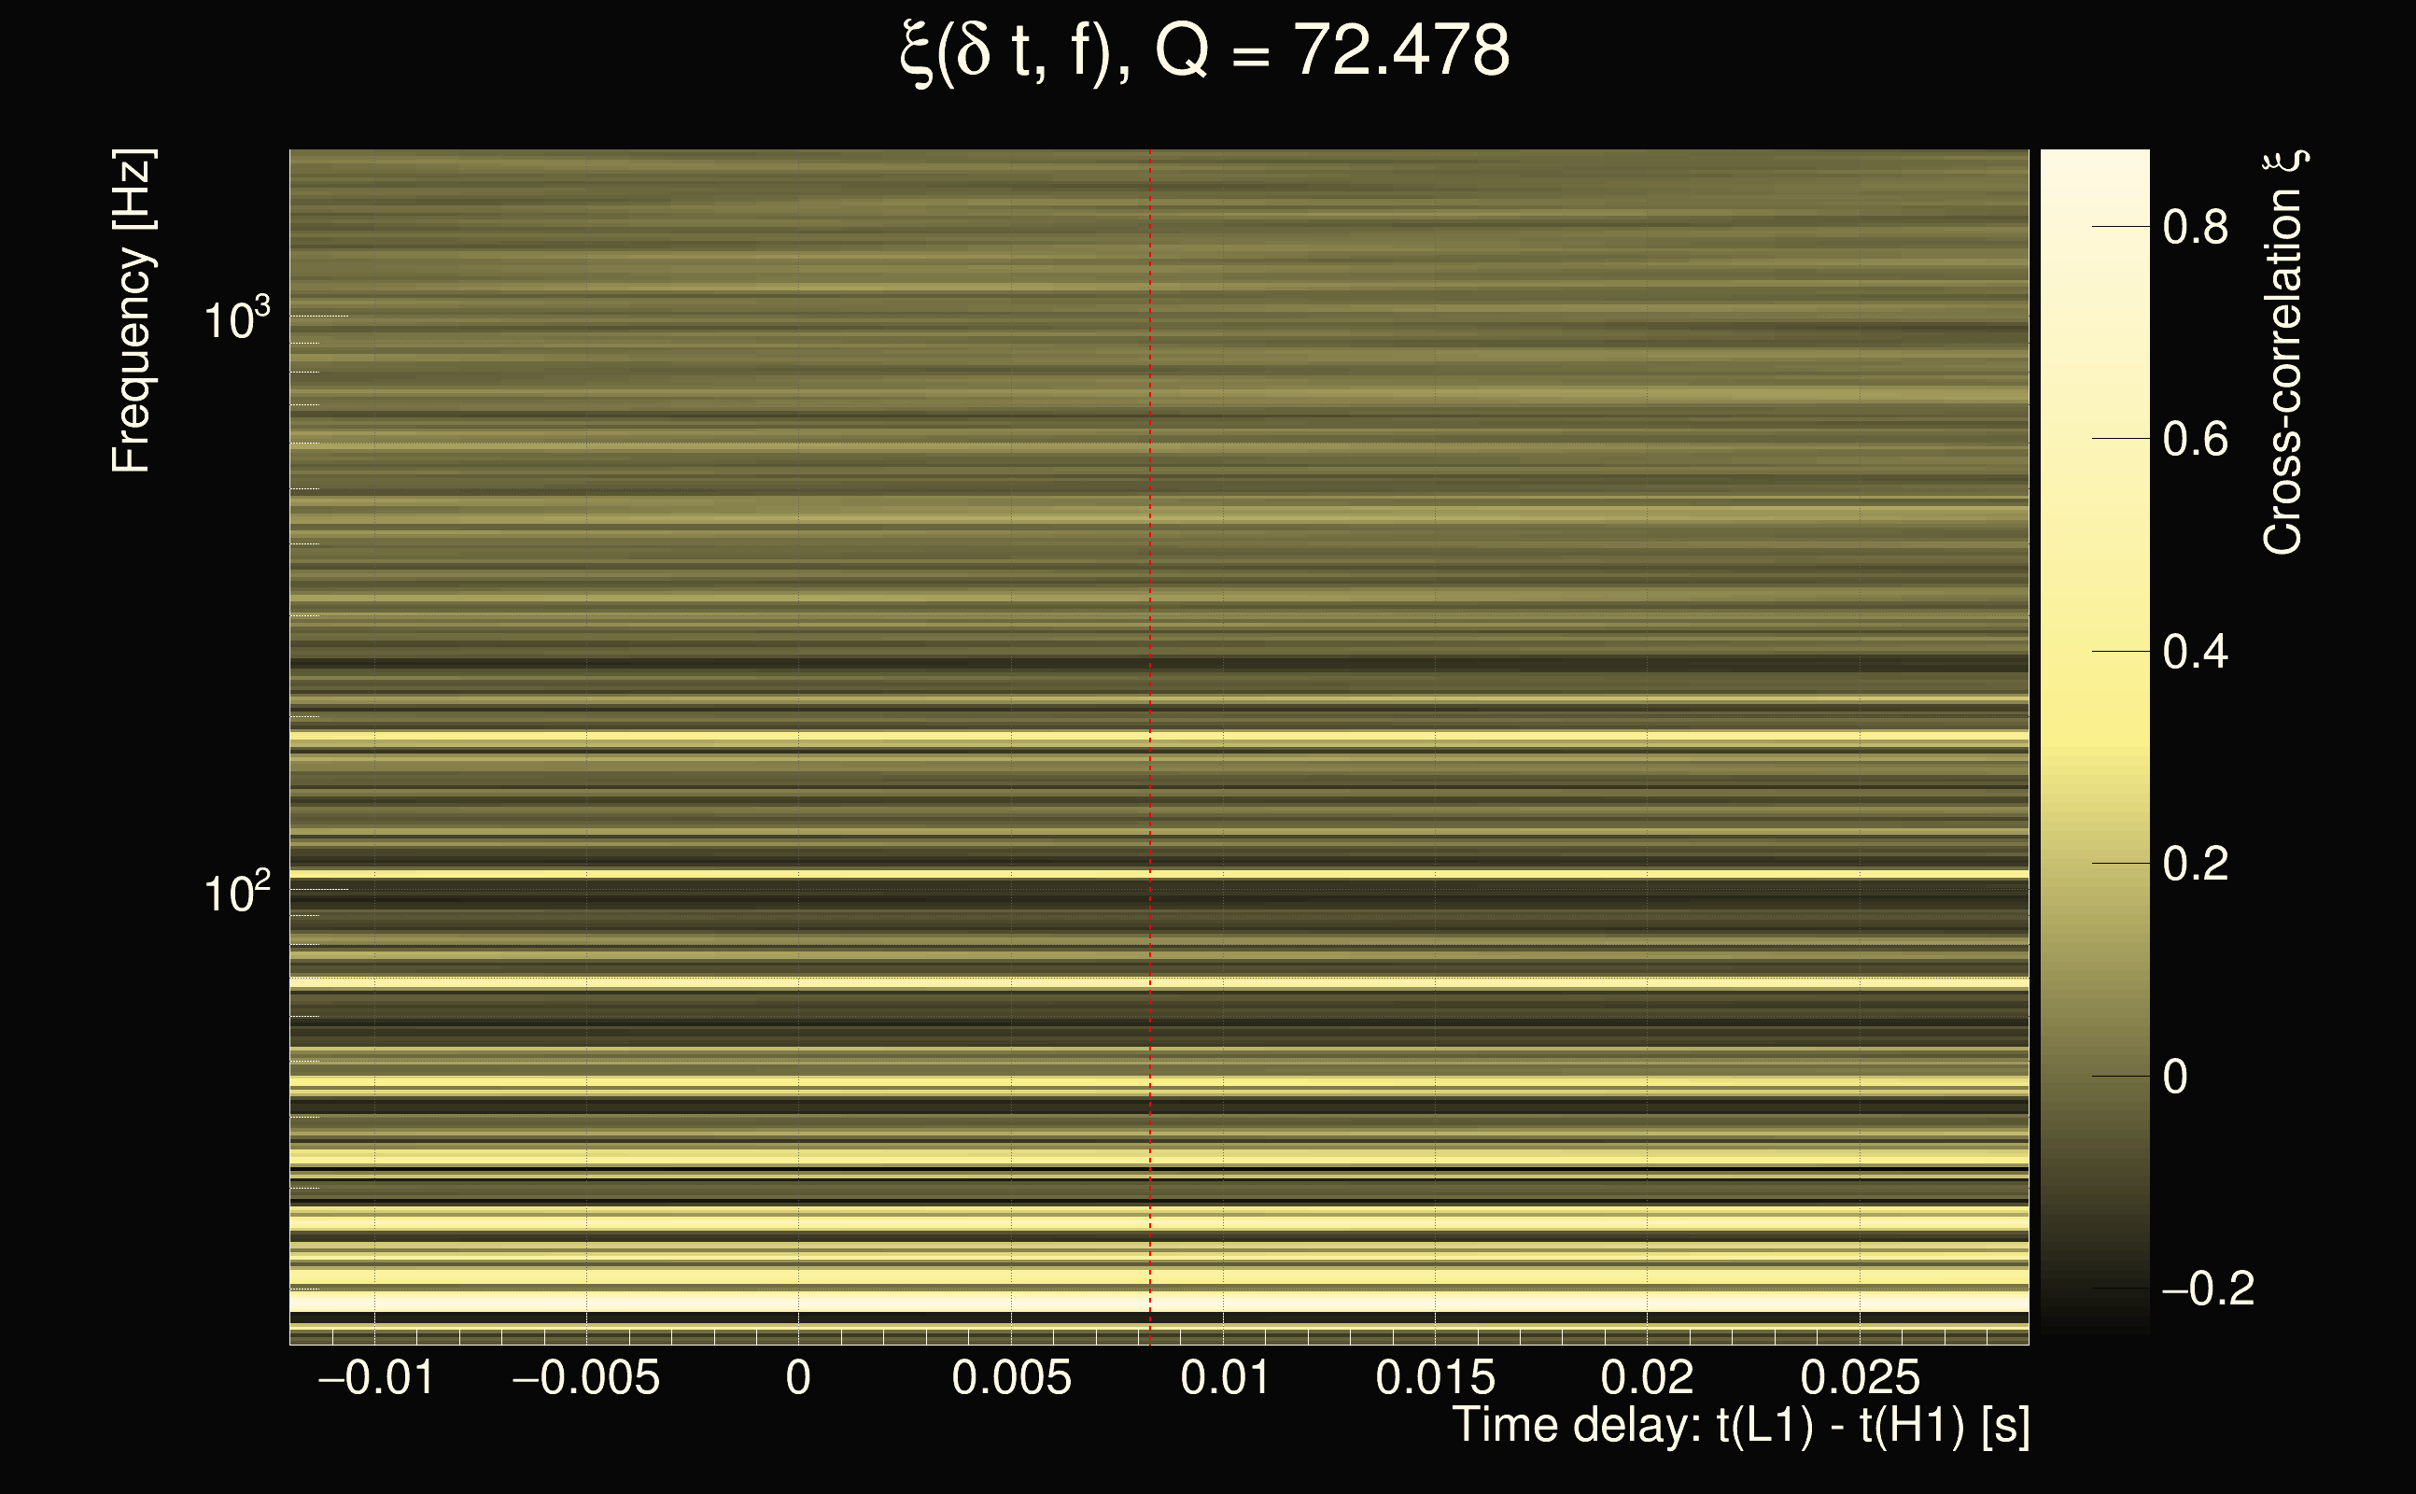
Task: Click the 0.2 tick label on colorbar
Action: tap(2195, 864)
